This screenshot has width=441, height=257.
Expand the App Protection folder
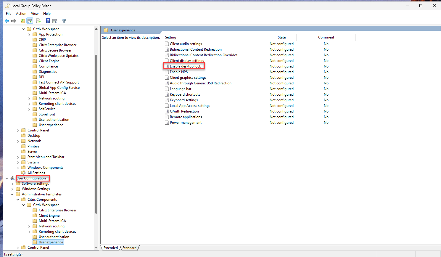(29, 34)
